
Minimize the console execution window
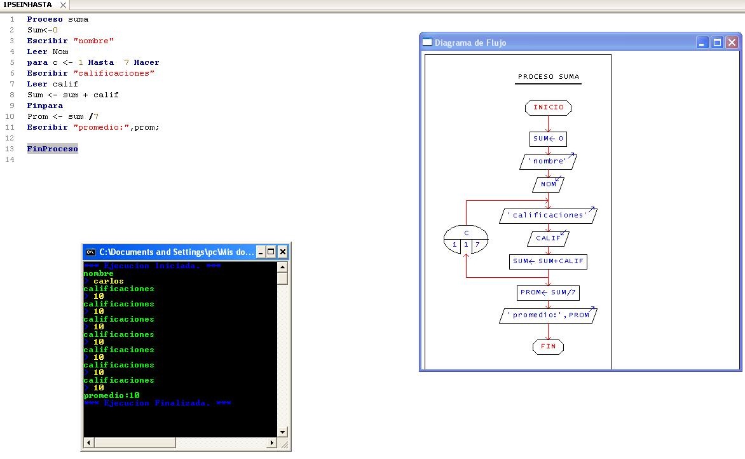pos(261,252)
